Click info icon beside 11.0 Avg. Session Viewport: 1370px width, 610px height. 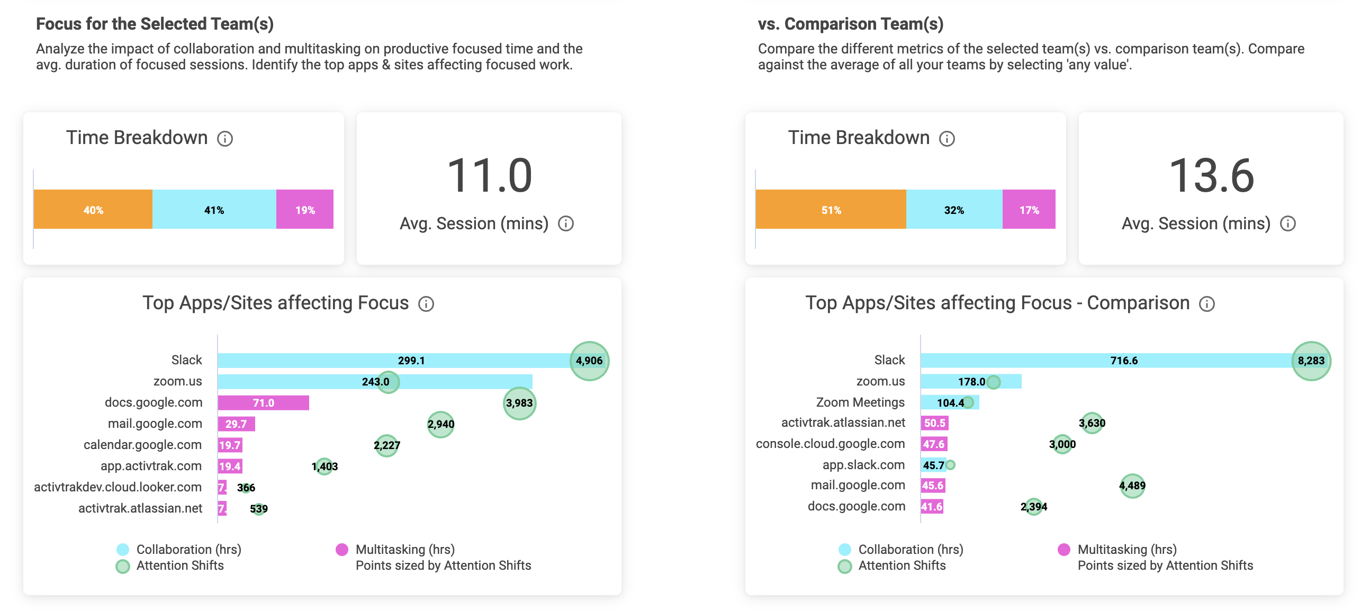(x=565, y=224)
